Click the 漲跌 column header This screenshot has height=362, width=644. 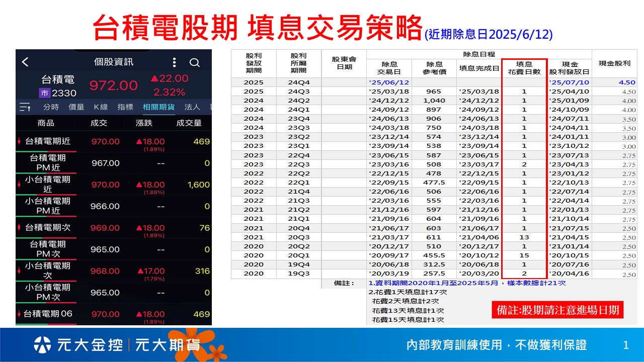pyautogui.click(x=144, y=123)
